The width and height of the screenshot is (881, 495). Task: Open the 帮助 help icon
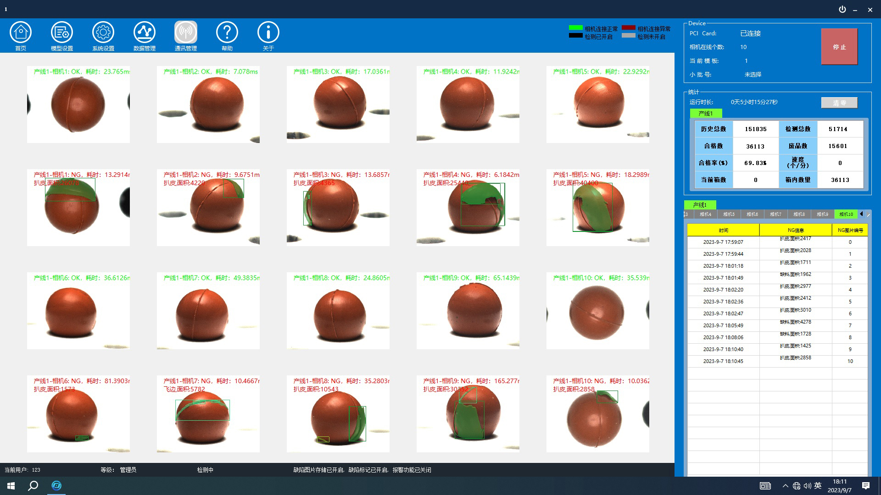click(227, 33)
